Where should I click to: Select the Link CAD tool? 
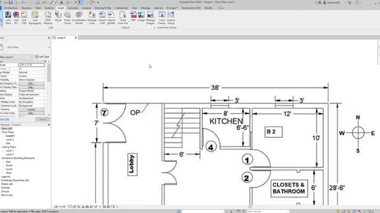(x=24, y=18)
